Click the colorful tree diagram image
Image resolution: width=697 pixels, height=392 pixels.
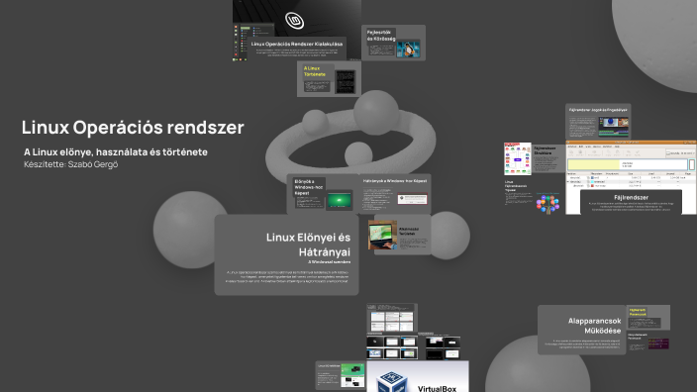[x=548, y=204]
